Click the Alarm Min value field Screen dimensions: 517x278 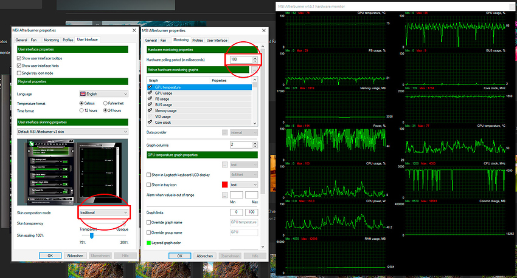pyautogui.click(x=237, y=195)
